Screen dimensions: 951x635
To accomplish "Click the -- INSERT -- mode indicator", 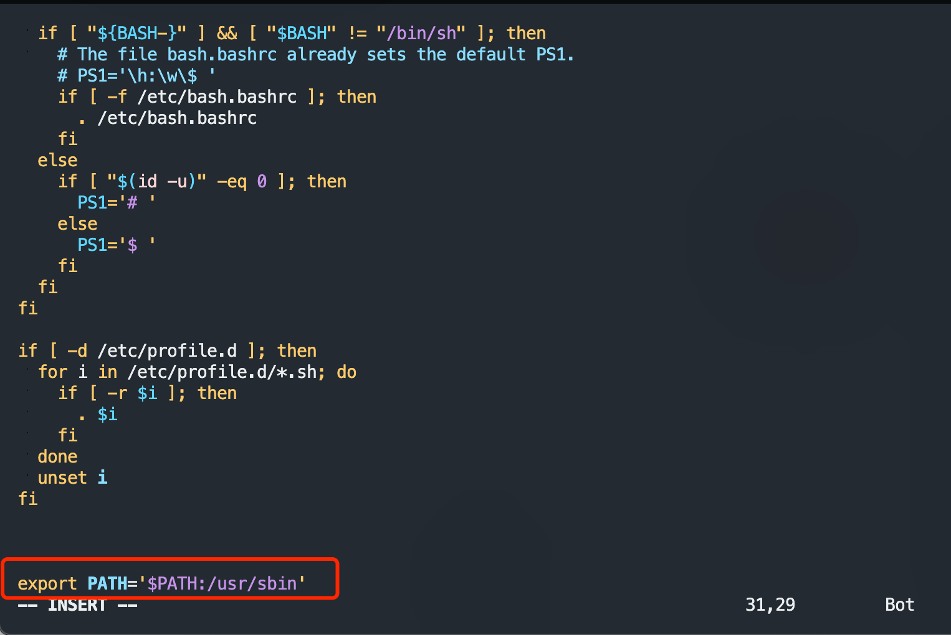I will pos(77,605).
